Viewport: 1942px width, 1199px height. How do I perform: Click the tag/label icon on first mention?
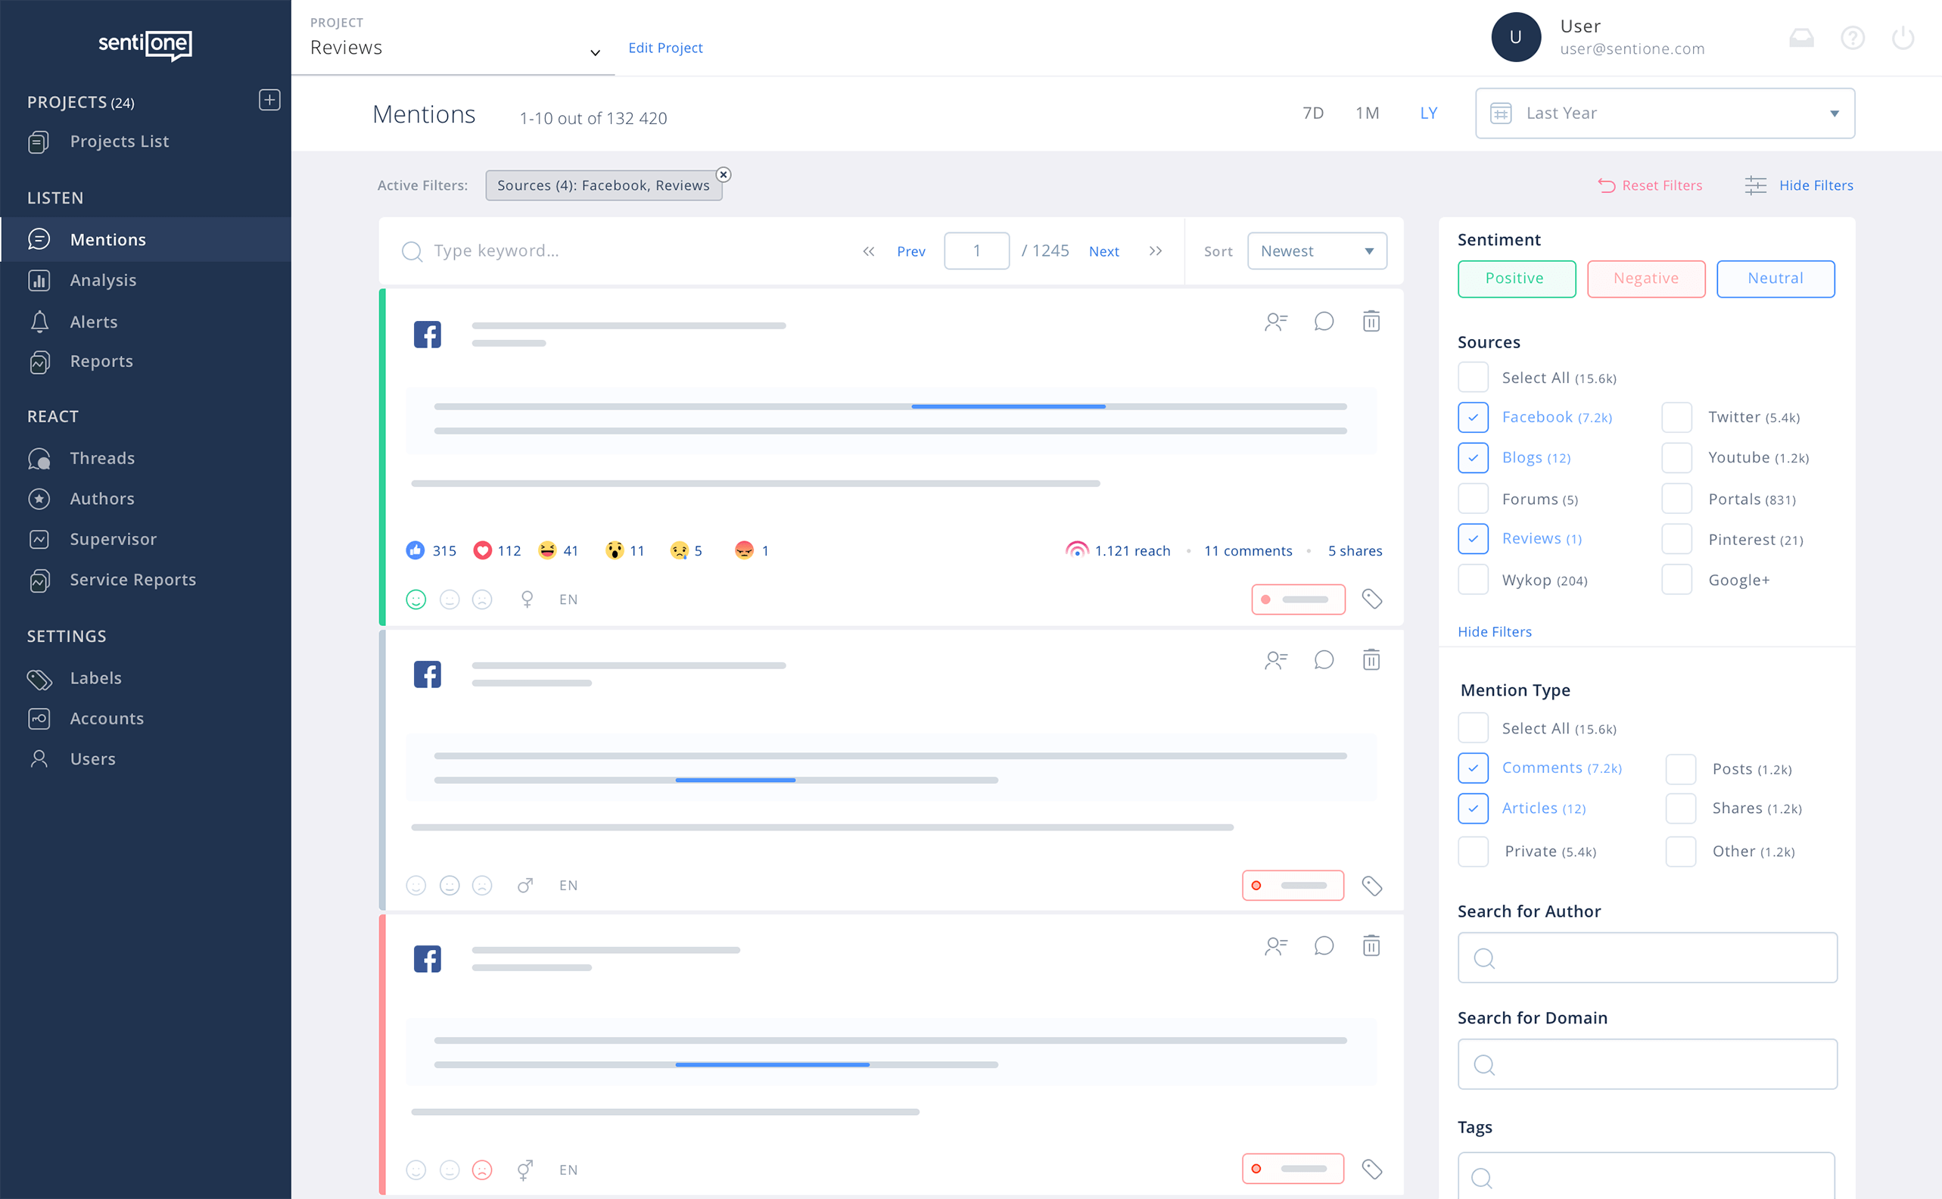[x=1371, y=598]
